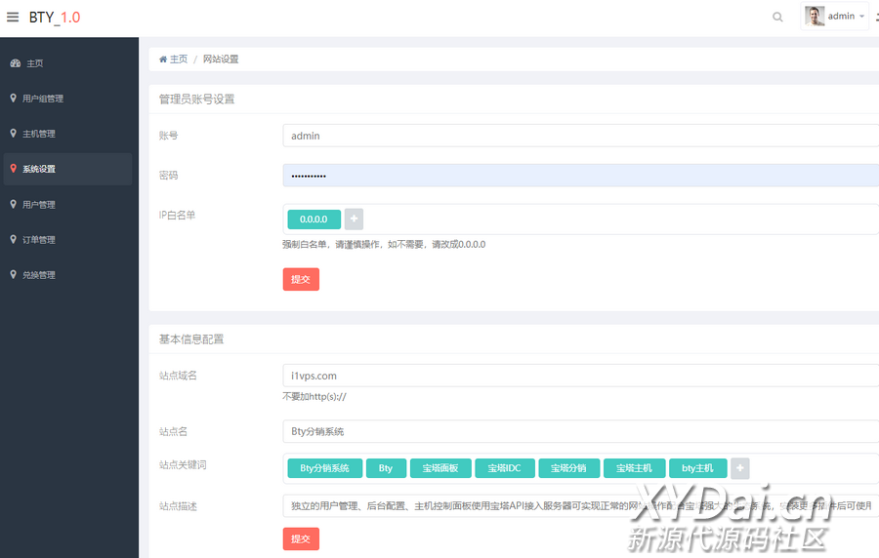The image size is (879, 558).
Task: Click the 宝塔面板 keyword tag
Action: click(440, 468)
